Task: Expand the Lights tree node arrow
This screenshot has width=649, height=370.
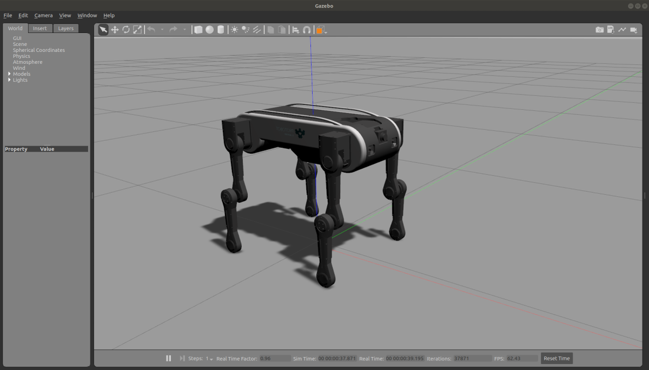Action: (9, 80)
